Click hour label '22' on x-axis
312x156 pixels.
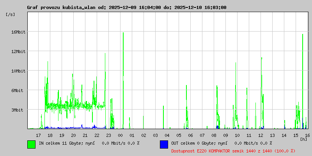pos(97,135)
